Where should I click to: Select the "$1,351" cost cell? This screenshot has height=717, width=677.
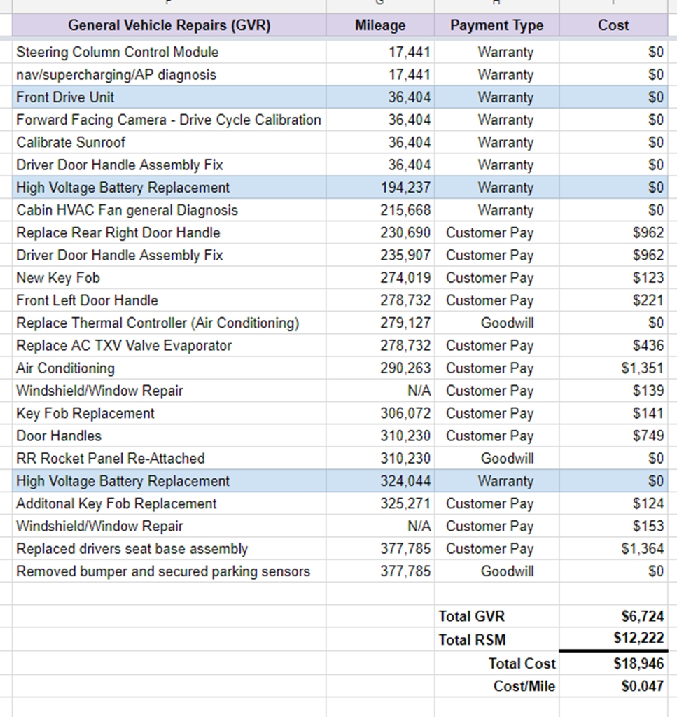613,368
